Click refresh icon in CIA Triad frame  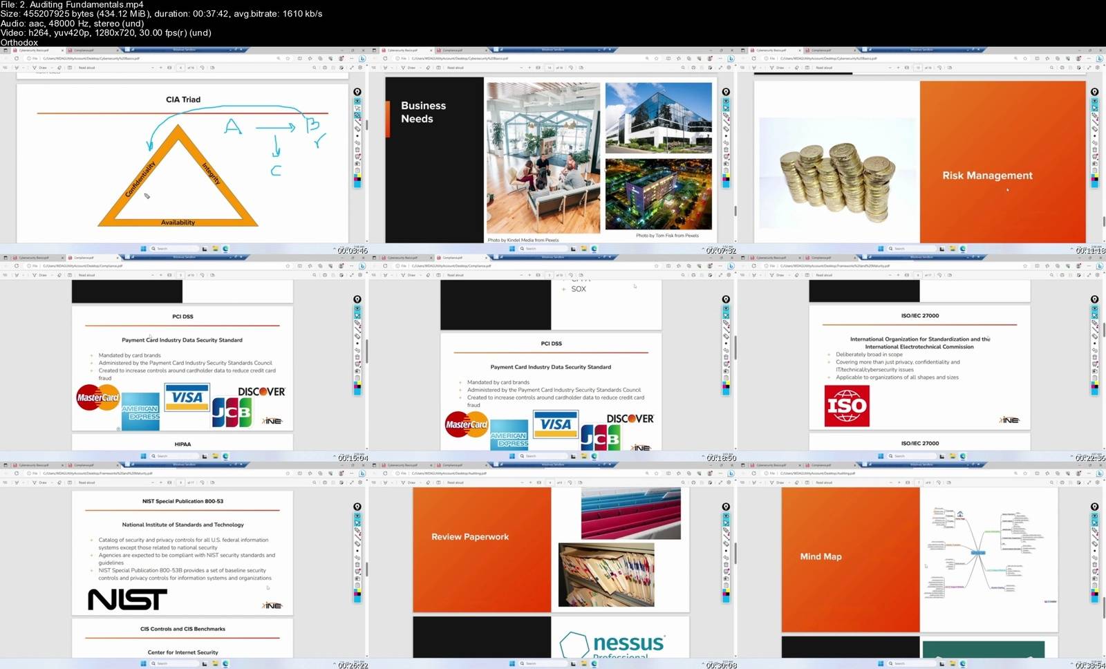click(17, 59)
